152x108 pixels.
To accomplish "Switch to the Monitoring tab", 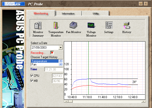I will pos(41,13).
